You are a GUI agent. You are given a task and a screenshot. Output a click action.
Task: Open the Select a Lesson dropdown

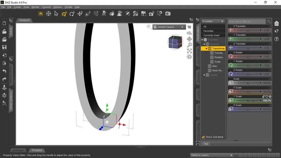212,155
